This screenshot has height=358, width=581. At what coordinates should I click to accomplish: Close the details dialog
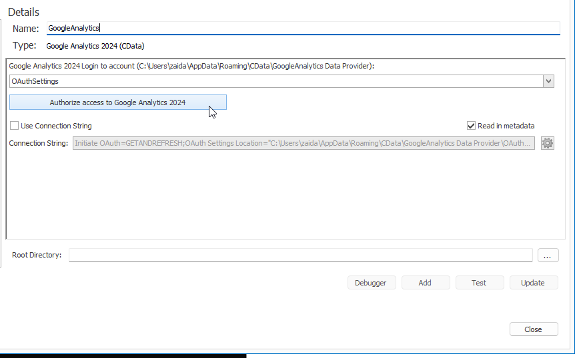534,329
